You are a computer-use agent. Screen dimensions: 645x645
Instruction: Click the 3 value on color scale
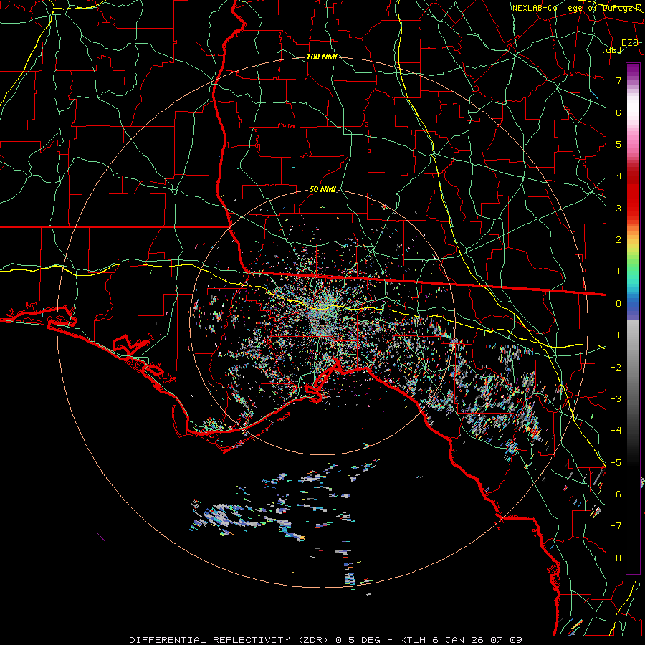point(618,208)
